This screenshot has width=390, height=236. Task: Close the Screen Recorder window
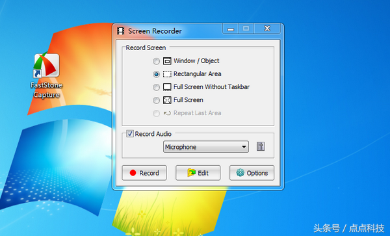267,29
